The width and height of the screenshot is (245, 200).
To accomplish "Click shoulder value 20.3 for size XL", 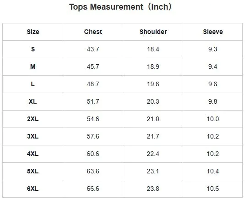I will click(153, 101).
